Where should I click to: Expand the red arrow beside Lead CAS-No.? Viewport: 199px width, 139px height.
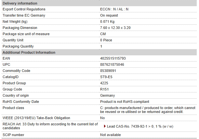(x=105, y=126)
